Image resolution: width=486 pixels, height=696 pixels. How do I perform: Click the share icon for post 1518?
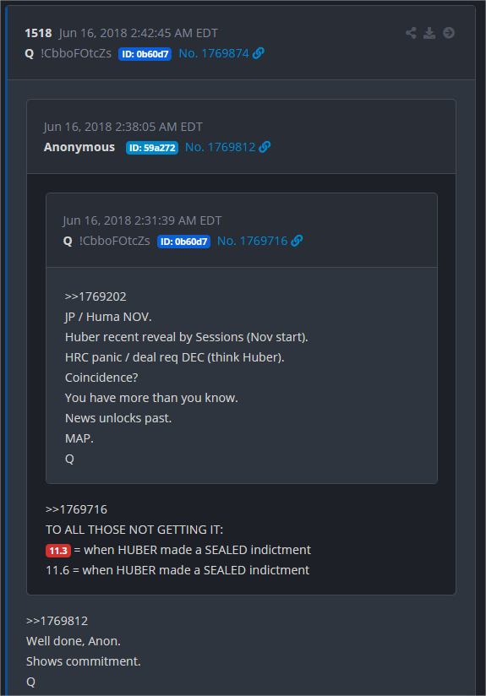411,33
